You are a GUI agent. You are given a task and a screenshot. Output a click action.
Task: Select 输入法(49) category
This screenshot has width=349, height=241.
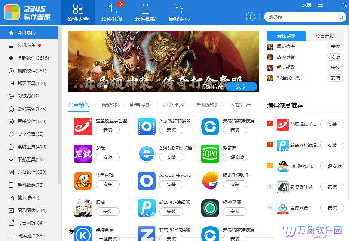pos(29,197)
